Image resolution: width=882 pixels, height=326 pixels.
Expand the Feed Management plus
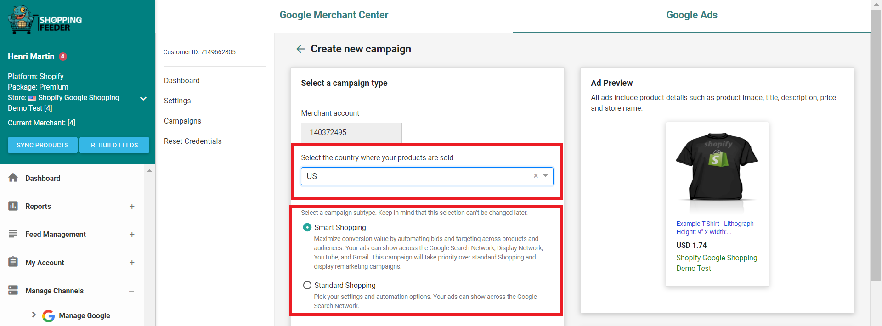[x=132, y=235]
